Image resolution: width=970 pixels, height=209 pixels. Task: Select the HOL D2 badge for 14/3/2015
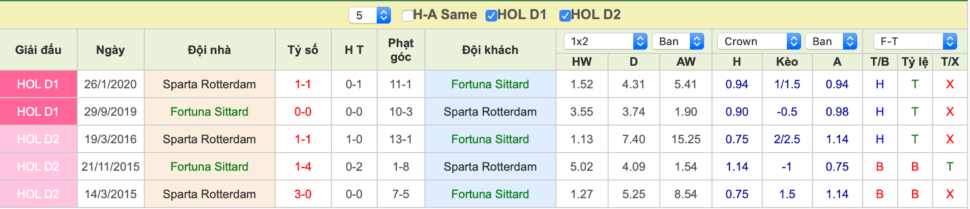point(38,194)
